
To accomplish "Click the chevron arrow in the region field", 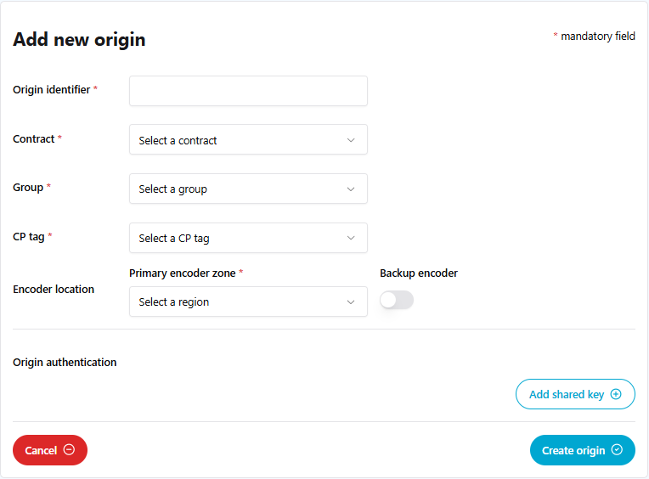I will 351,301.
